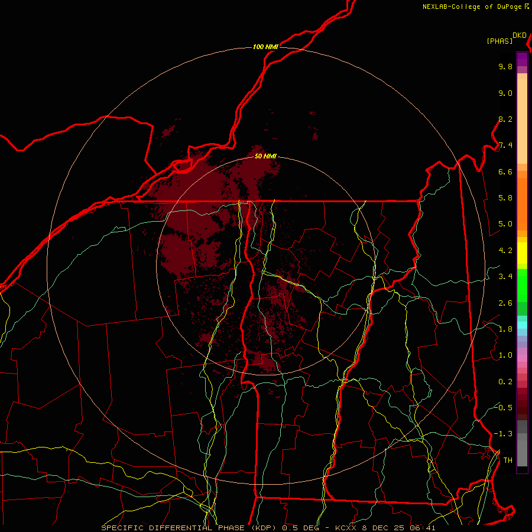The height and width of the screenshot is (532, 532).
Task: Click the -0.5 legend value
Action: point(503,407)
